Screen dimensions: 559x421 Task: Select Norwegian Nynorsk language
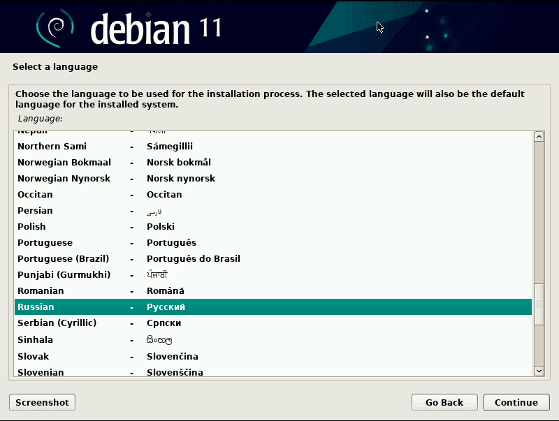273,179
